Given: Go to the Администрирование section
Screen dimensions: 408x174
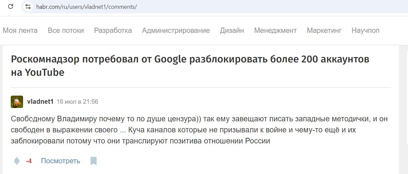Looking at the screenshot, I should tap(176, 31).
